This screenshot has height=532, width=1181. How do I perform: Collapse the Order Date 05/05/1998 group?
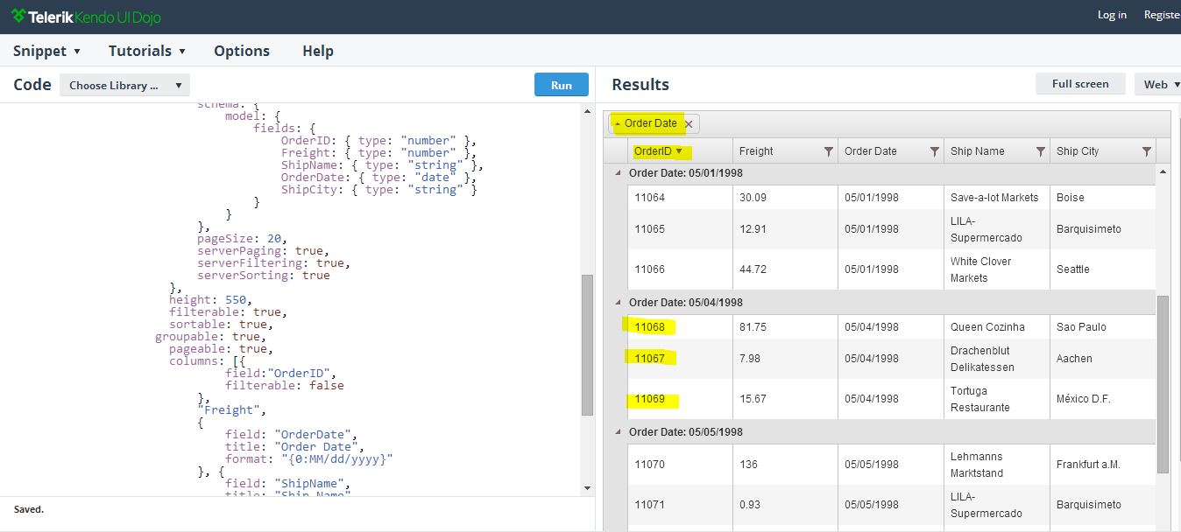618,432
